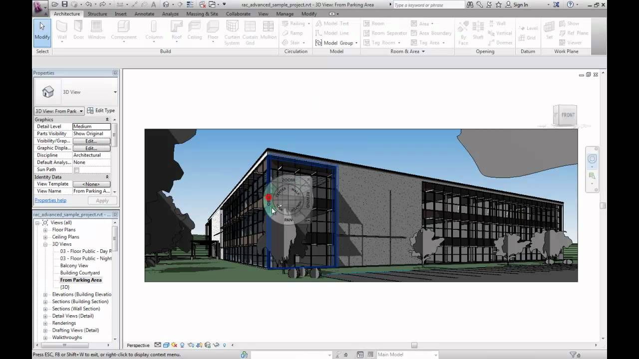Select Building Courtyard in Project Browser

(80, 273)
